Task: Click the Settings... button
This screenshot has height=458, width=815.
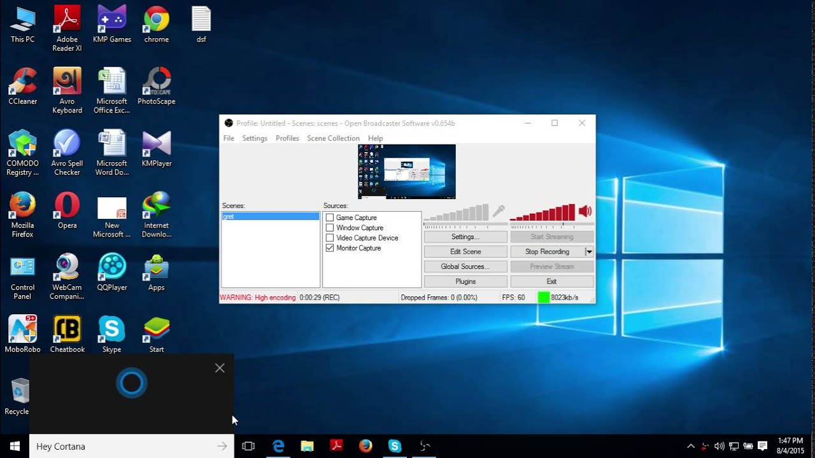Action: click(x=465, y=237)
